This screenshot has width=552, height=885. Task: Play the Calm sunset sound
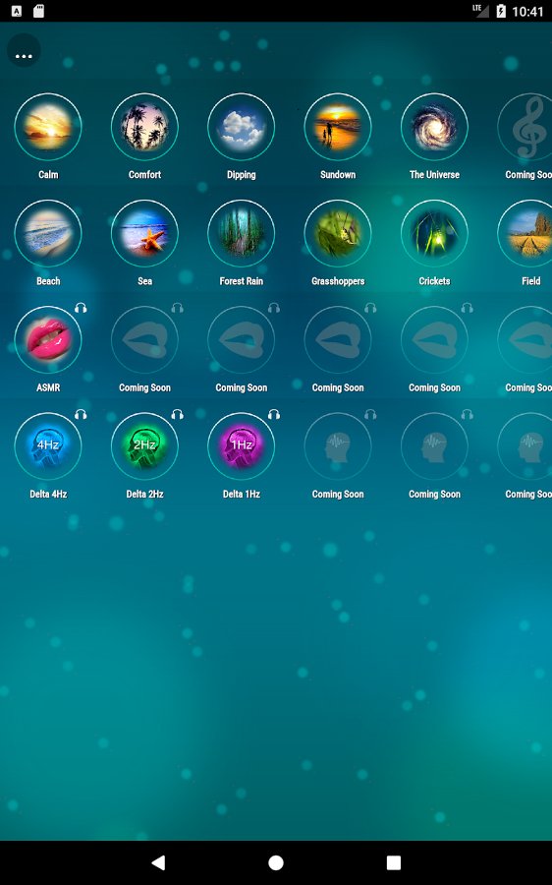(48, 127)
